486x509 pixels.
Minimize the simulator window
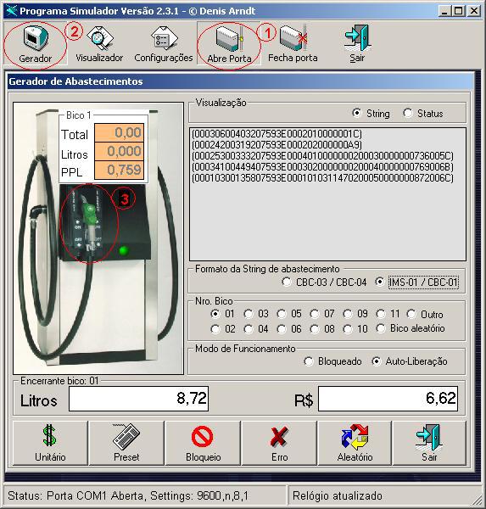(444, 11)
